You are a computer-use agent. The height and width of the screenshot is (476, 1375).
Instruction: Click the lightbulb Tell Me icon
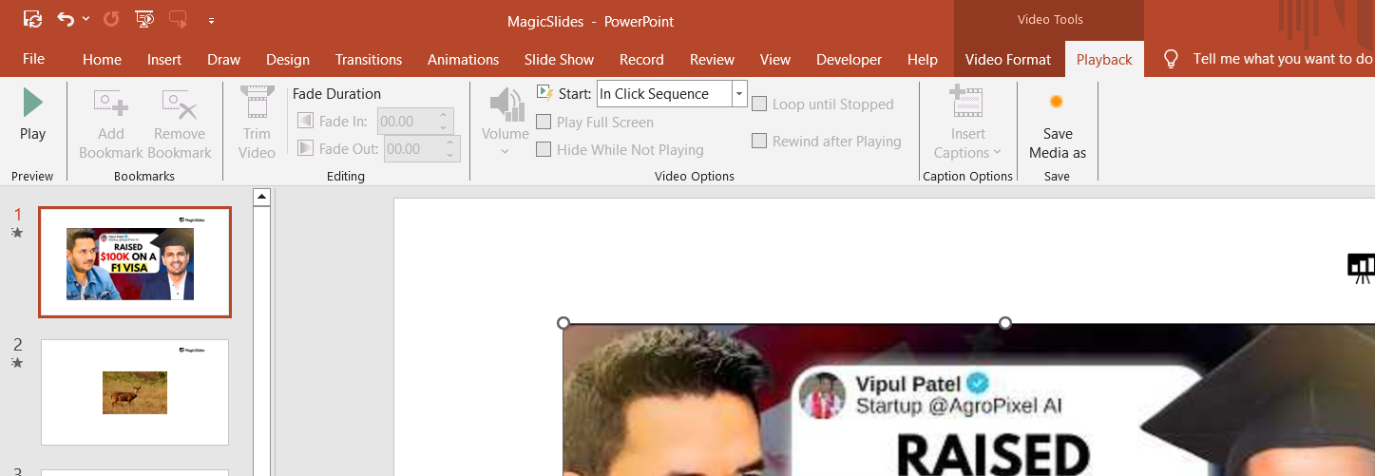click(1171, 59)
